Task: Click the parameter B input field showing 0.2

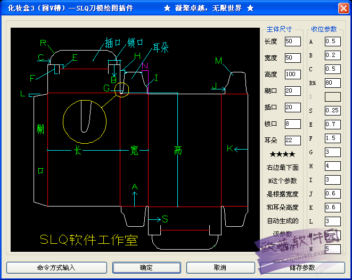Action: click(333, 55)
